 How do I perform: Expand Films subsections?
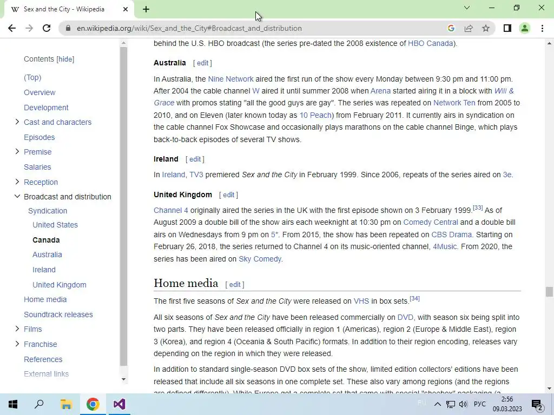[17, 329]
